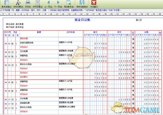163x115 pixels.
Task: Click the 账户名称: 库存现金 line
Action: click(x=15, y=27)
